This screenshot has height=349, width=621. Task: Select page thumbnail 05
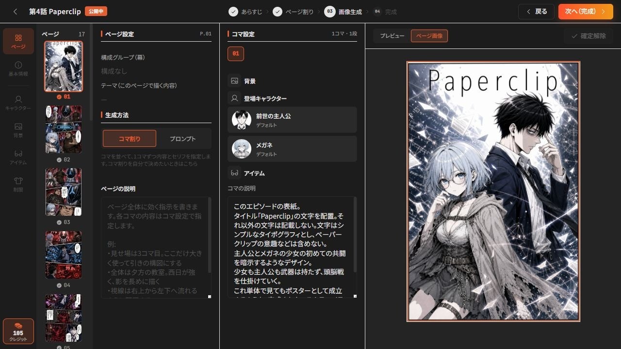64,318
